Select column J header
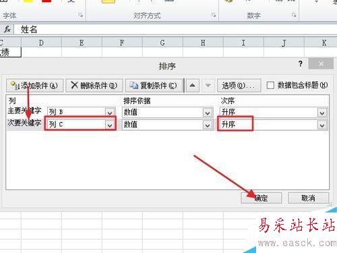Viewport: 337px width, 253px height. tap(284, 43)
